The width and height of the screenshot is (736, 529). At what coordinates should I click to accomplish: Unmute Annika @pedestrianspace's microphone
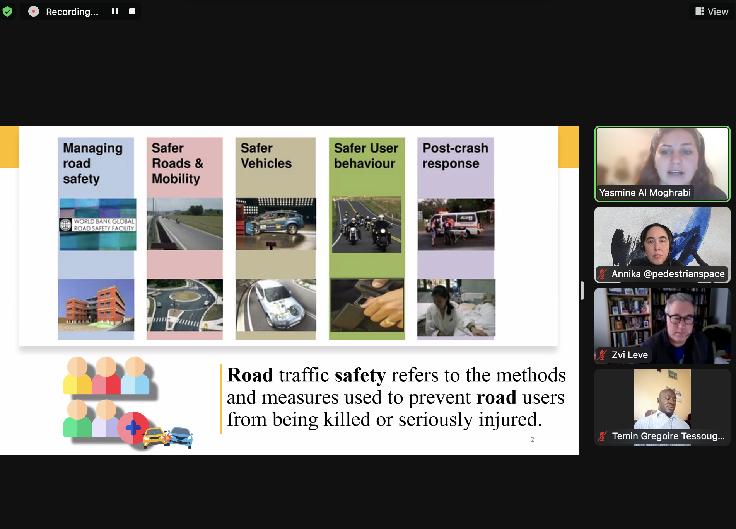pos(602,274)
